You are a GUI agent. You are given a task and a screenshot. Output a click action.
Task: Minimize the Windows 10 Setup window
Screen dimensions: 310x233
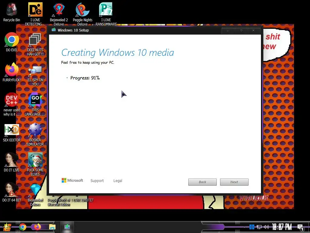(x=228, y=31)
